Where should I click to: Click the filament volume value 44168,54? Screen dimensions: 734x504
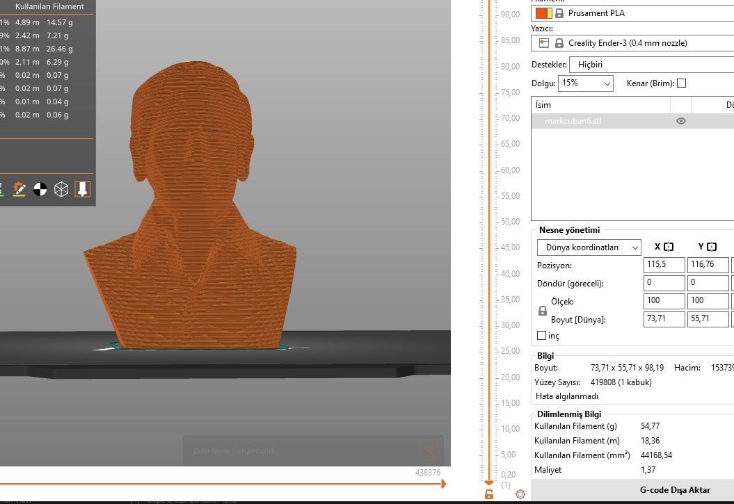pyautogui.click(x=656, y=455)
